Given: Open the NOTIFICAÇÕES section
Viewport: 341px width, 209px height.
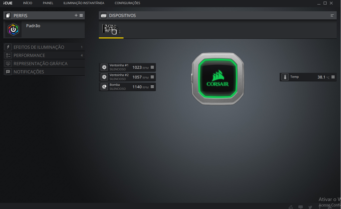Looking at the screenshot, I should [x=44, y=72].
